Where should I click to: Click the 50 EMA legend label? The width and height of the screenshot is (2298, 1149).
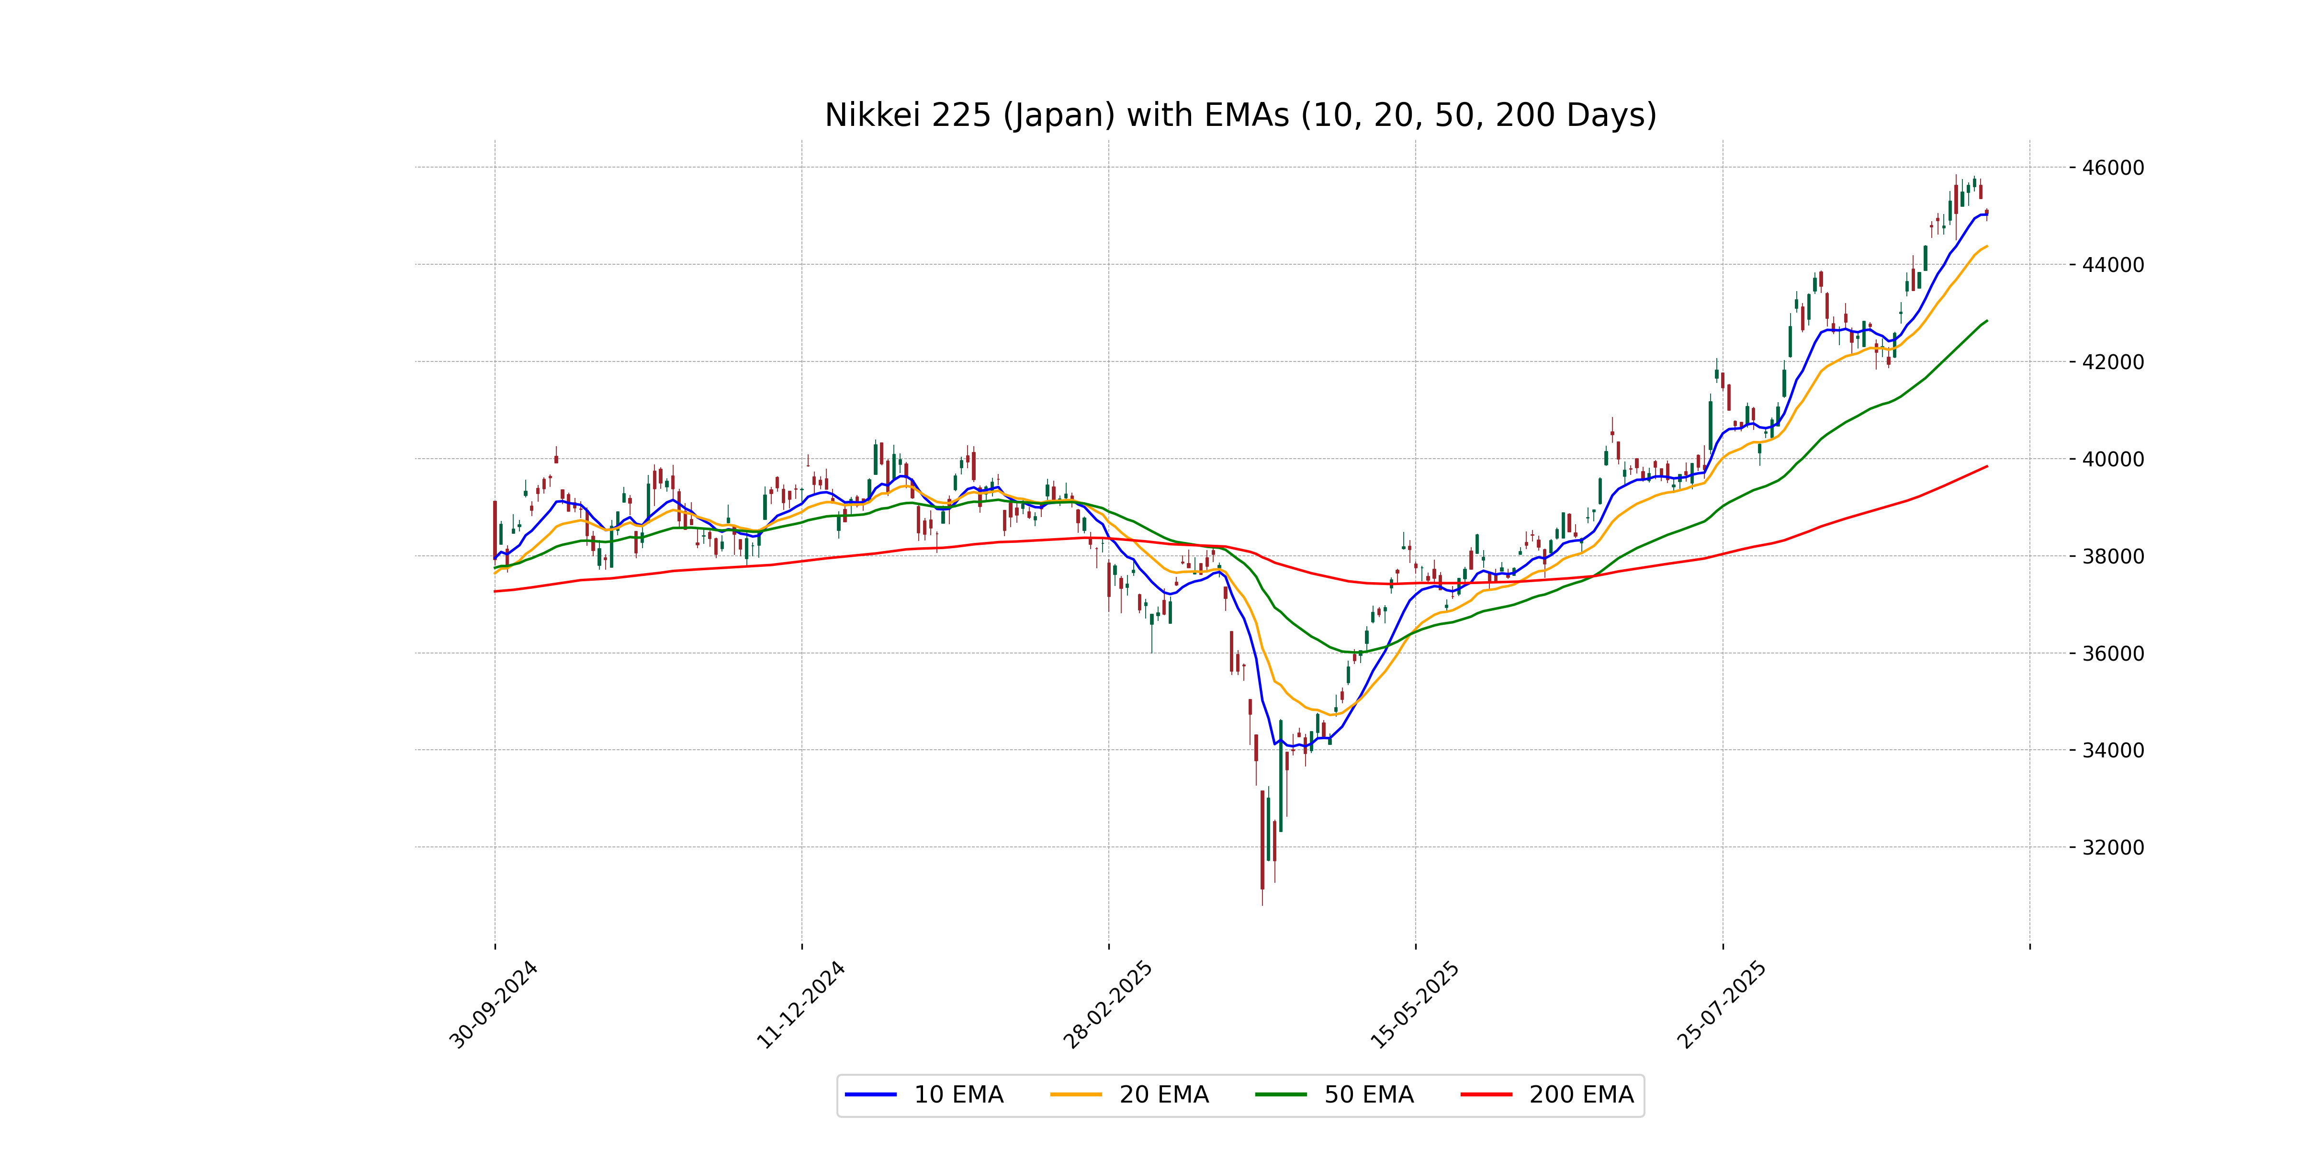tap(1368, 1094)
